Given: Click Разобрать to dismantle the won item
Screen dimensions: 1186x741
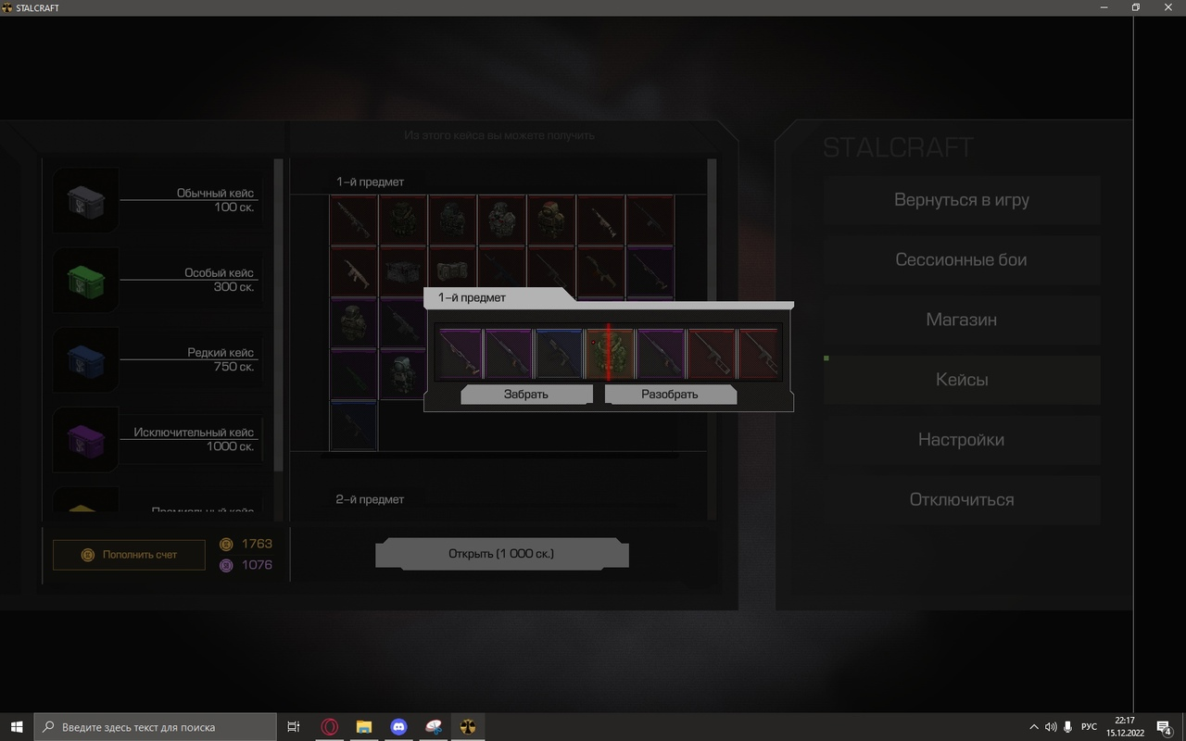Looking at the screenshot, I should 670,395.
